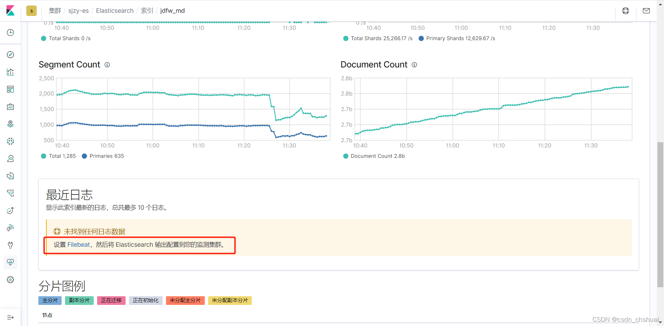Image resolution: width=664 pixels, height=326 pixels.
Task: Click the 未找到任何日志数据 warning title
Action: [94, 232]
